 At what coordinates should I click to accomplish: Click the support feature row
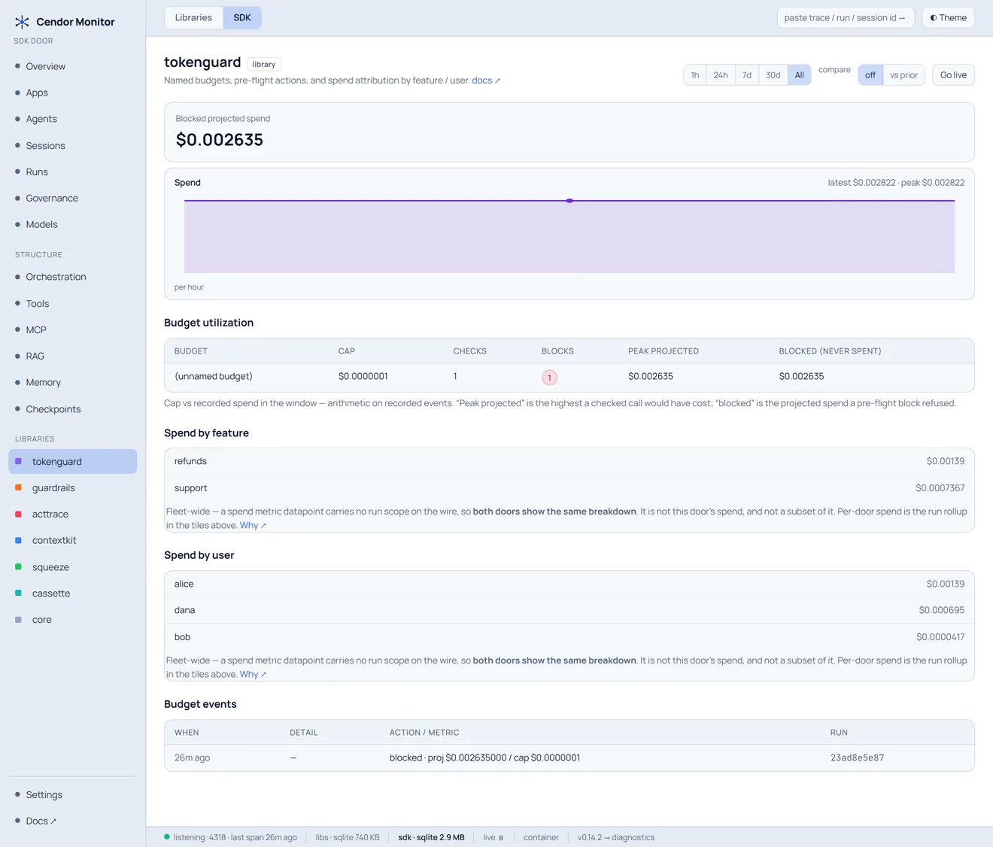pos(569,487)
